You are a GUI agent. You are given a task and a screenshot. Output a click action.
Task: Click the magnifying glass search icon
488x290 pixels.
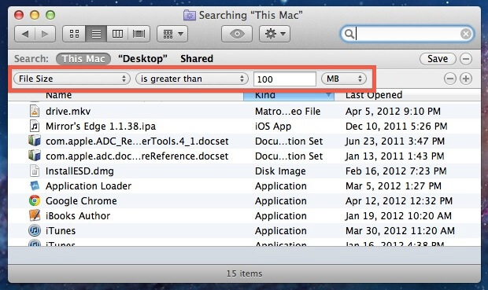(x=349, y=34)
